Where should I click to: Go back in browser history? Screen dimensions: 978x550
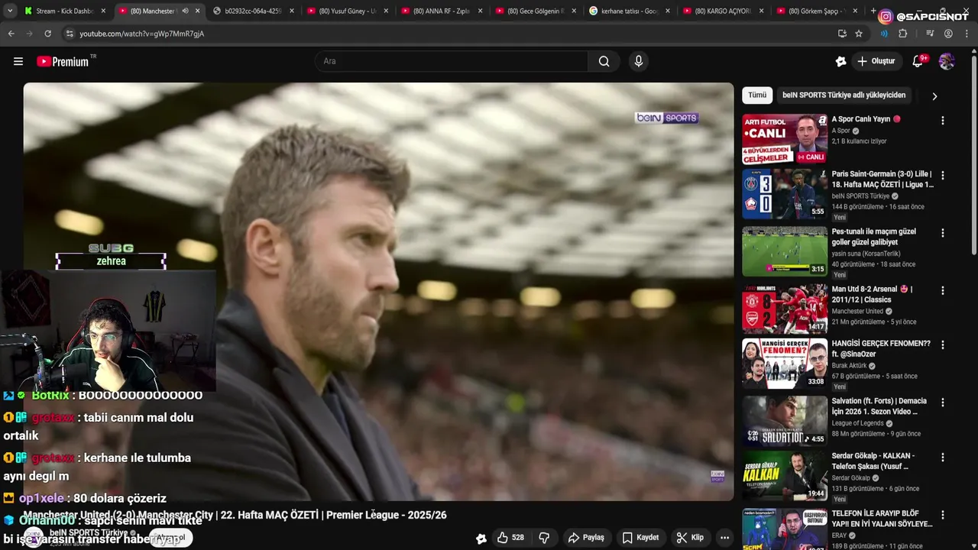(x=11, y=34)
